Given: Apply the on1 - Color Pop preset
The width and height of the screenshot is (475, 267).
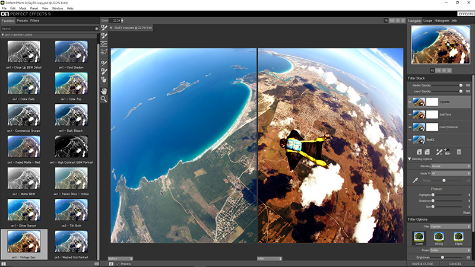Looking at the screenshot, I should click(x=71, y=86).
